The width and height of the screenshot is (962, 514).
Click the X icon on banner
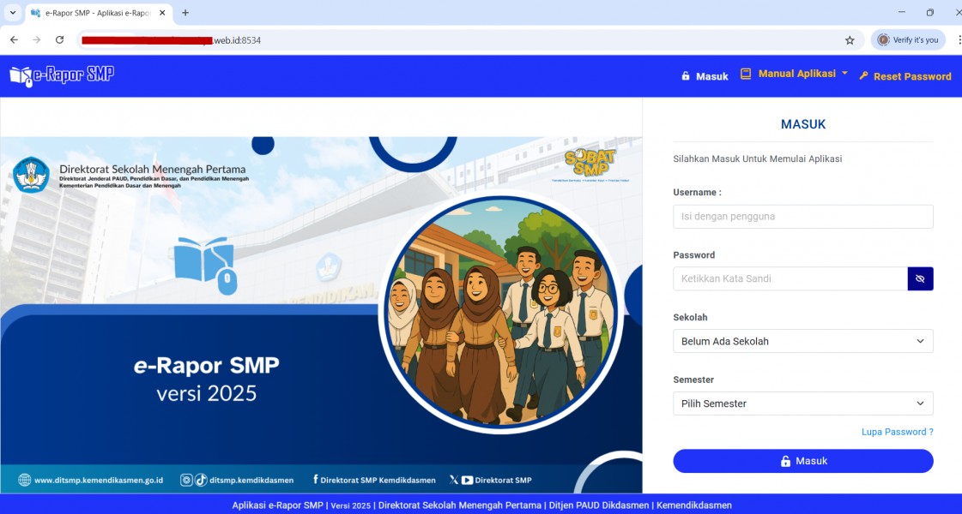pyautogui.click(x=454, y=481)
